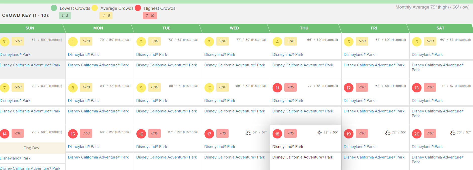Select date circle 9 on the calendar
This screenshot has width=473, height=170.
(x=141, y=88)
